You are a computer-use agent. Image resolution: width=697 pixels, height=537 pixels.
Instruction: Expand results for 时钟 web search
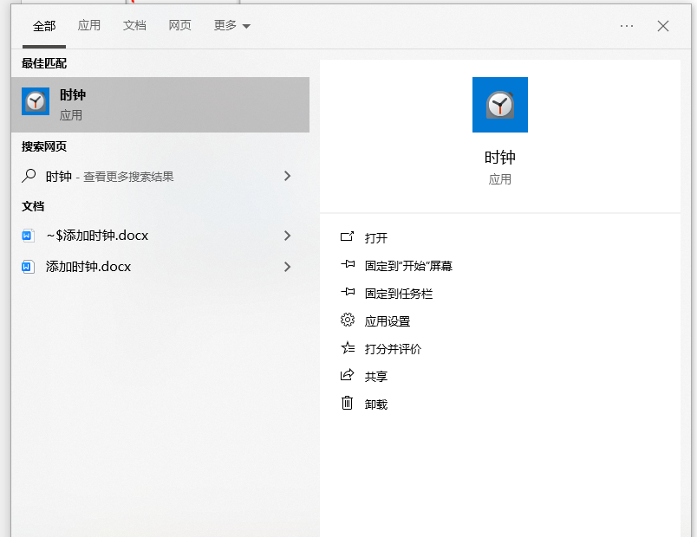[x=287, y=176]
